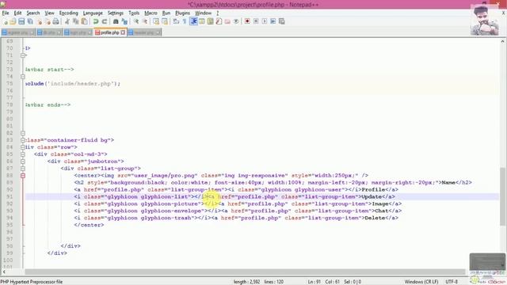The height and width of the screenshot is (285, 507).
Task: Open the User Defined Language icon
Action: (202, 21)
